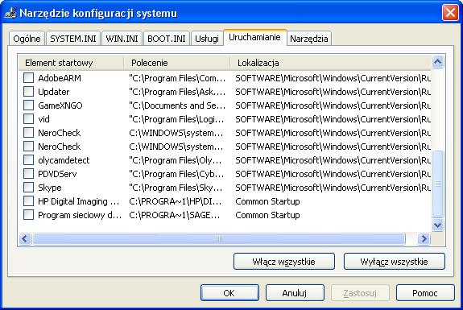Click the Wyłącz wszystkie button

395,262
